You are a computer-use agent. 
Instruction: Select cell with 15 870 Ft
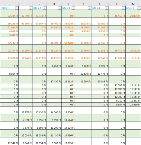(x=54, y=56)
